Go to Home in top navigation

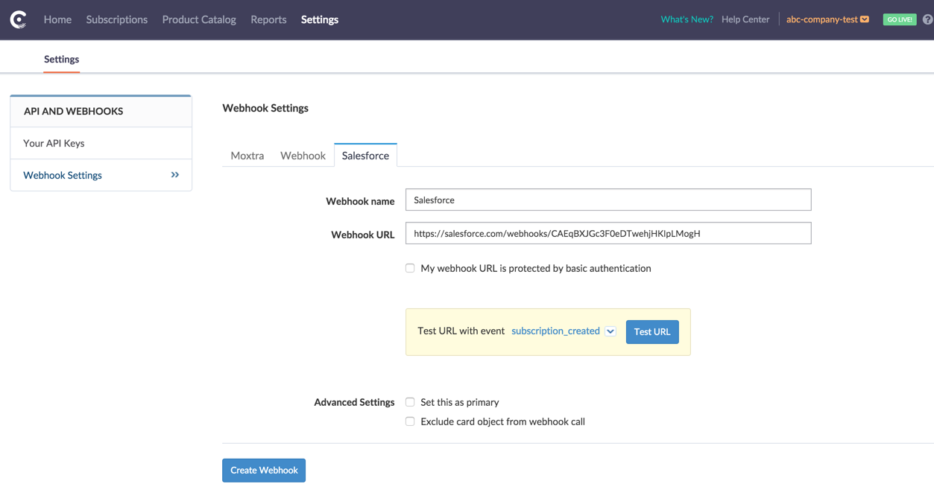(x=57, y=19)
